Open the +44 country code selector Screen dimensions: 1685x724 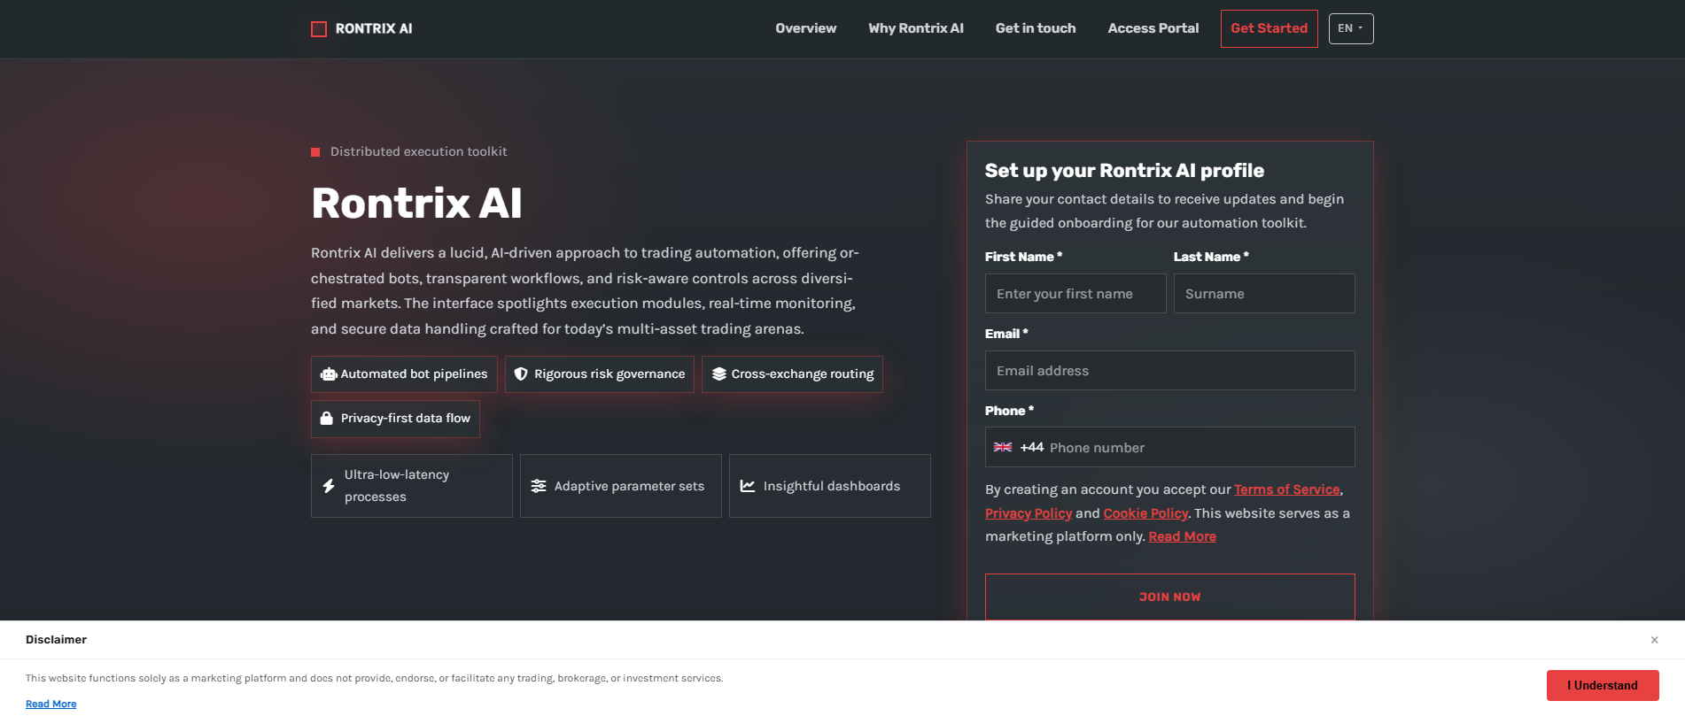1019,447
